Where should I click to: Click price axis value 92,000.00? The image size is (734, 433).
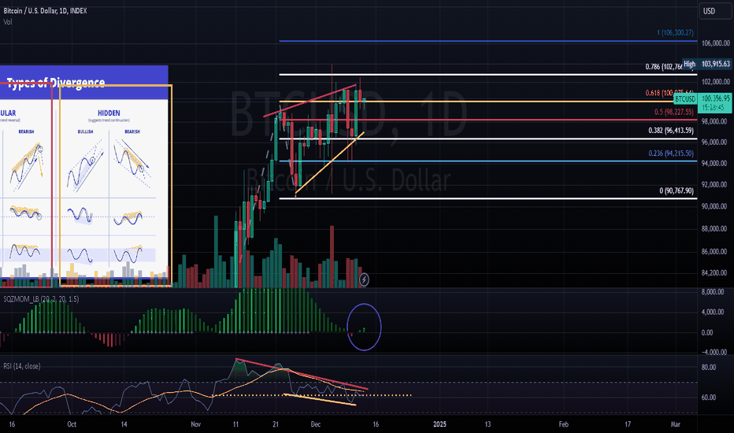coord(714,184)
